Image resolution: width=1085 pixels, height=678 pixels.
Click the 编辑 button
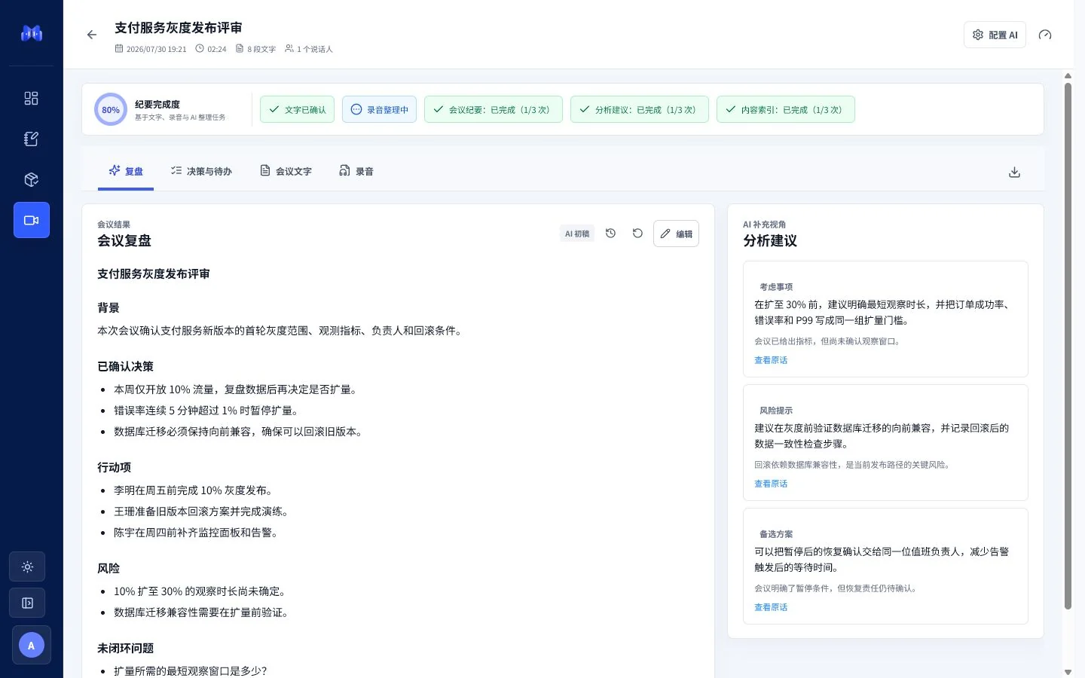click(676, 234)
